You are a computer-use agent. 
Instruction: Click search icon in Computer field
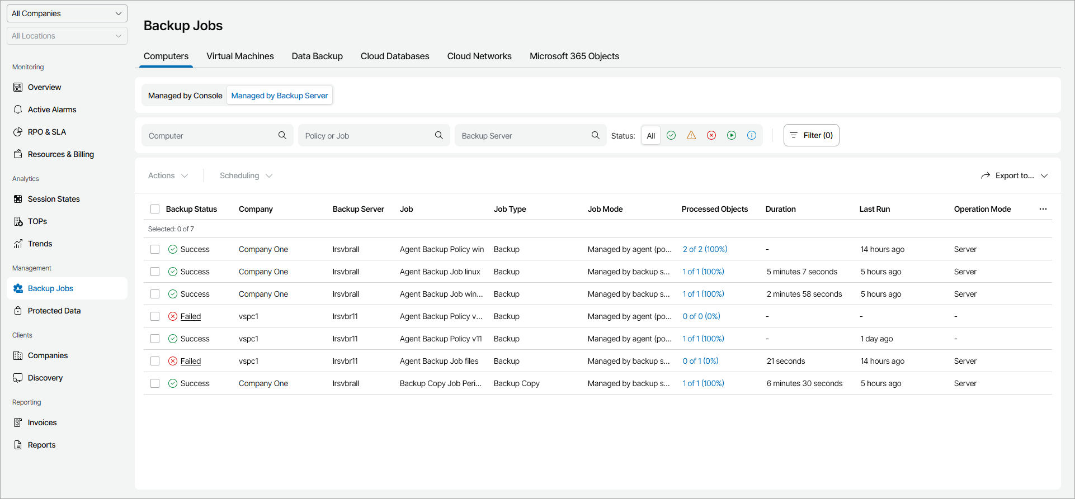(x=282, y=135)
